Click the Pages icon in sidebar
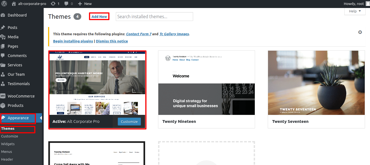Viewport: 370px width, 165px height. click(3, 46)
